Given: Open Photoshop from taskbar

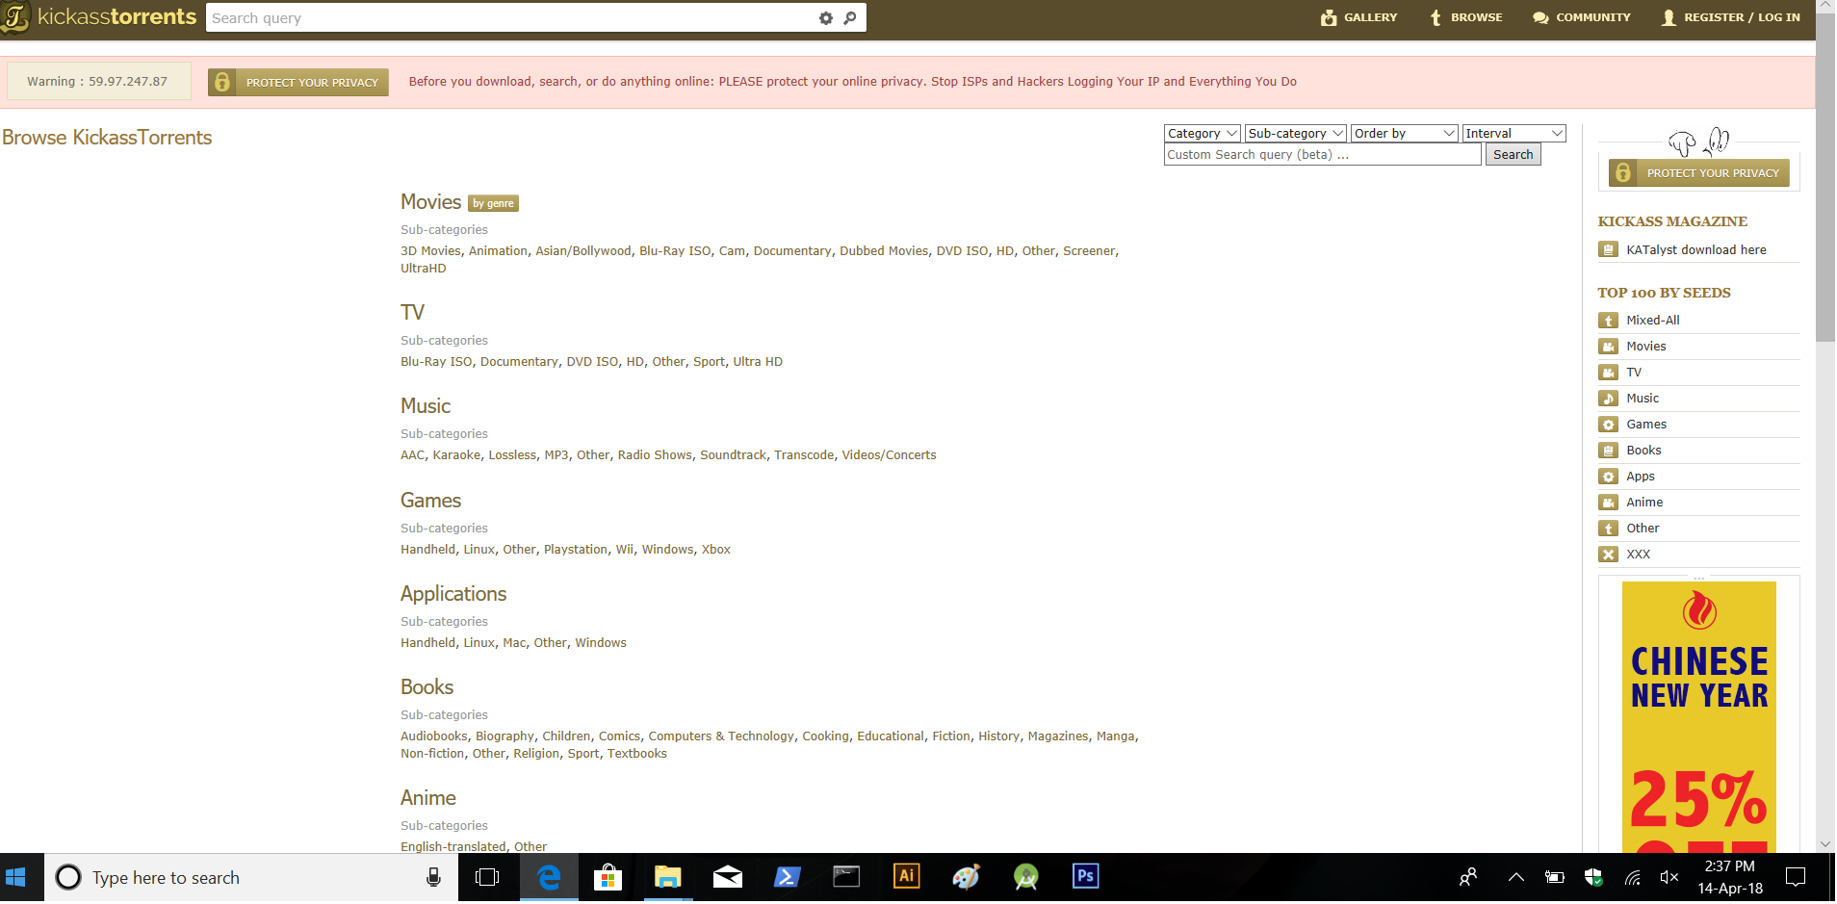Looking at the screenshot, I should [1085, 877].
